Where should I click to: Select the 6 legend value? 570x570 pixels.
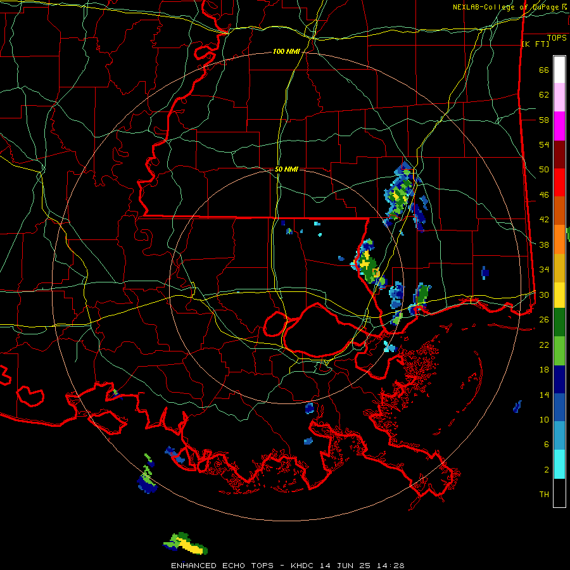pyautogui.click(x=547, y=444)
